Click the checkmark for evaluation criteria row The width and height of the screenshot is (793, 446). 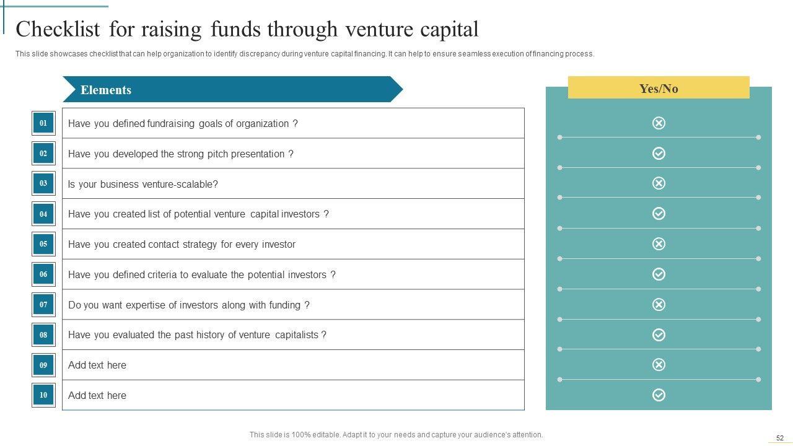click(659, 274)
